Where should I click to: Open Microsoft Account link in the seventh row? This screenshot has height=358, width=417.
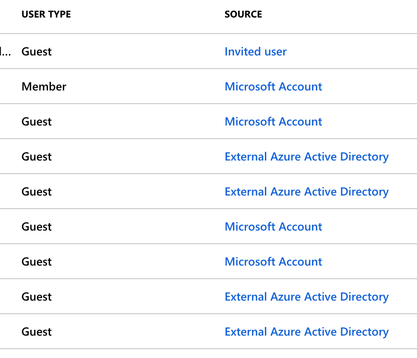click(x=273, y=262)
